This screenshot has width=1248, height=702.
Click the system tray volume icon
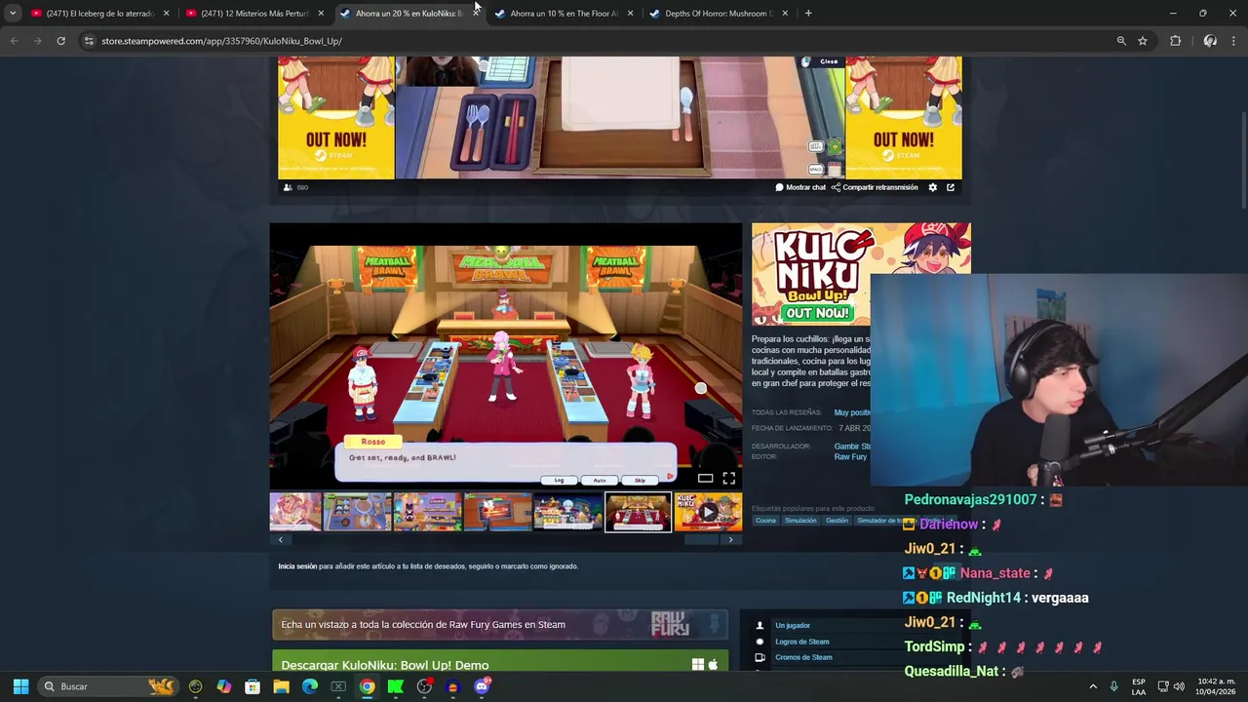tap(1178, 686)
